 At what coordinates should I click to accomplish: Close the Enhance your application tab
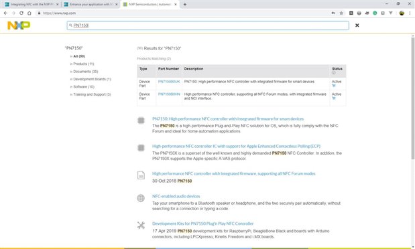click(116, 5)
